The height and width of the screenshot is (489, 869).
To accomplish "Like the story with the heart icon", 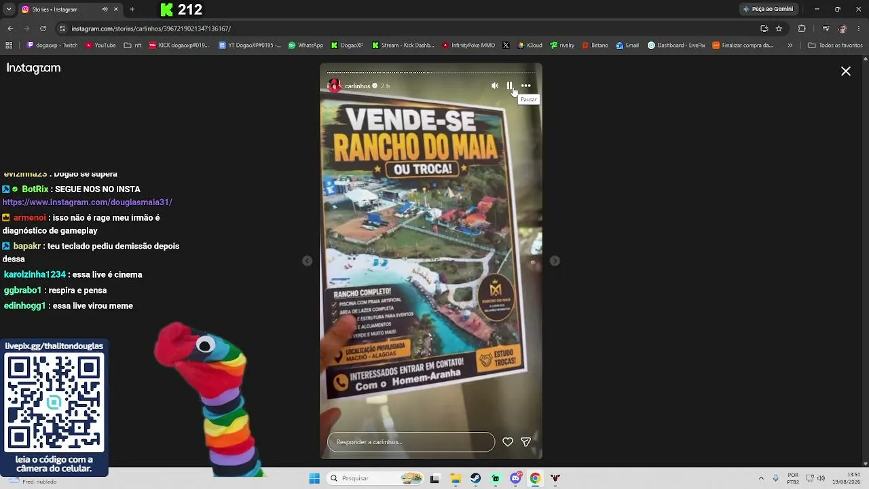I will click(508, 442).
